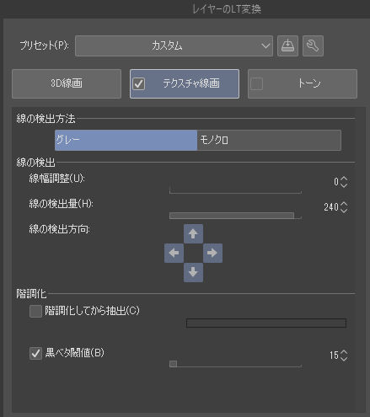Click the 線の検出量 value stepper arrows
The width and height of the screenshot is (370, 417).
344,207
